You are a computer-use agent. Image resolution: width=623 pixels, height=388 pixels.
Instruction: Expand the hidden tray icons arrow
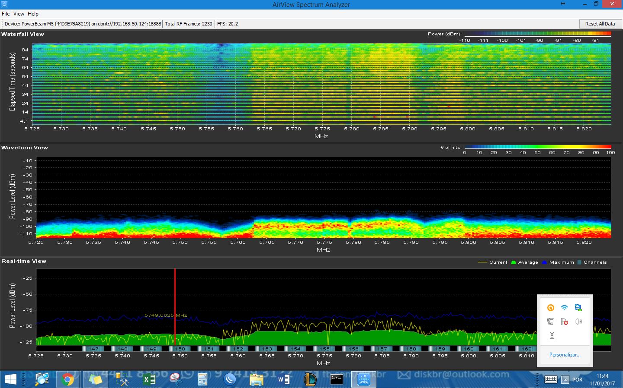565,380
